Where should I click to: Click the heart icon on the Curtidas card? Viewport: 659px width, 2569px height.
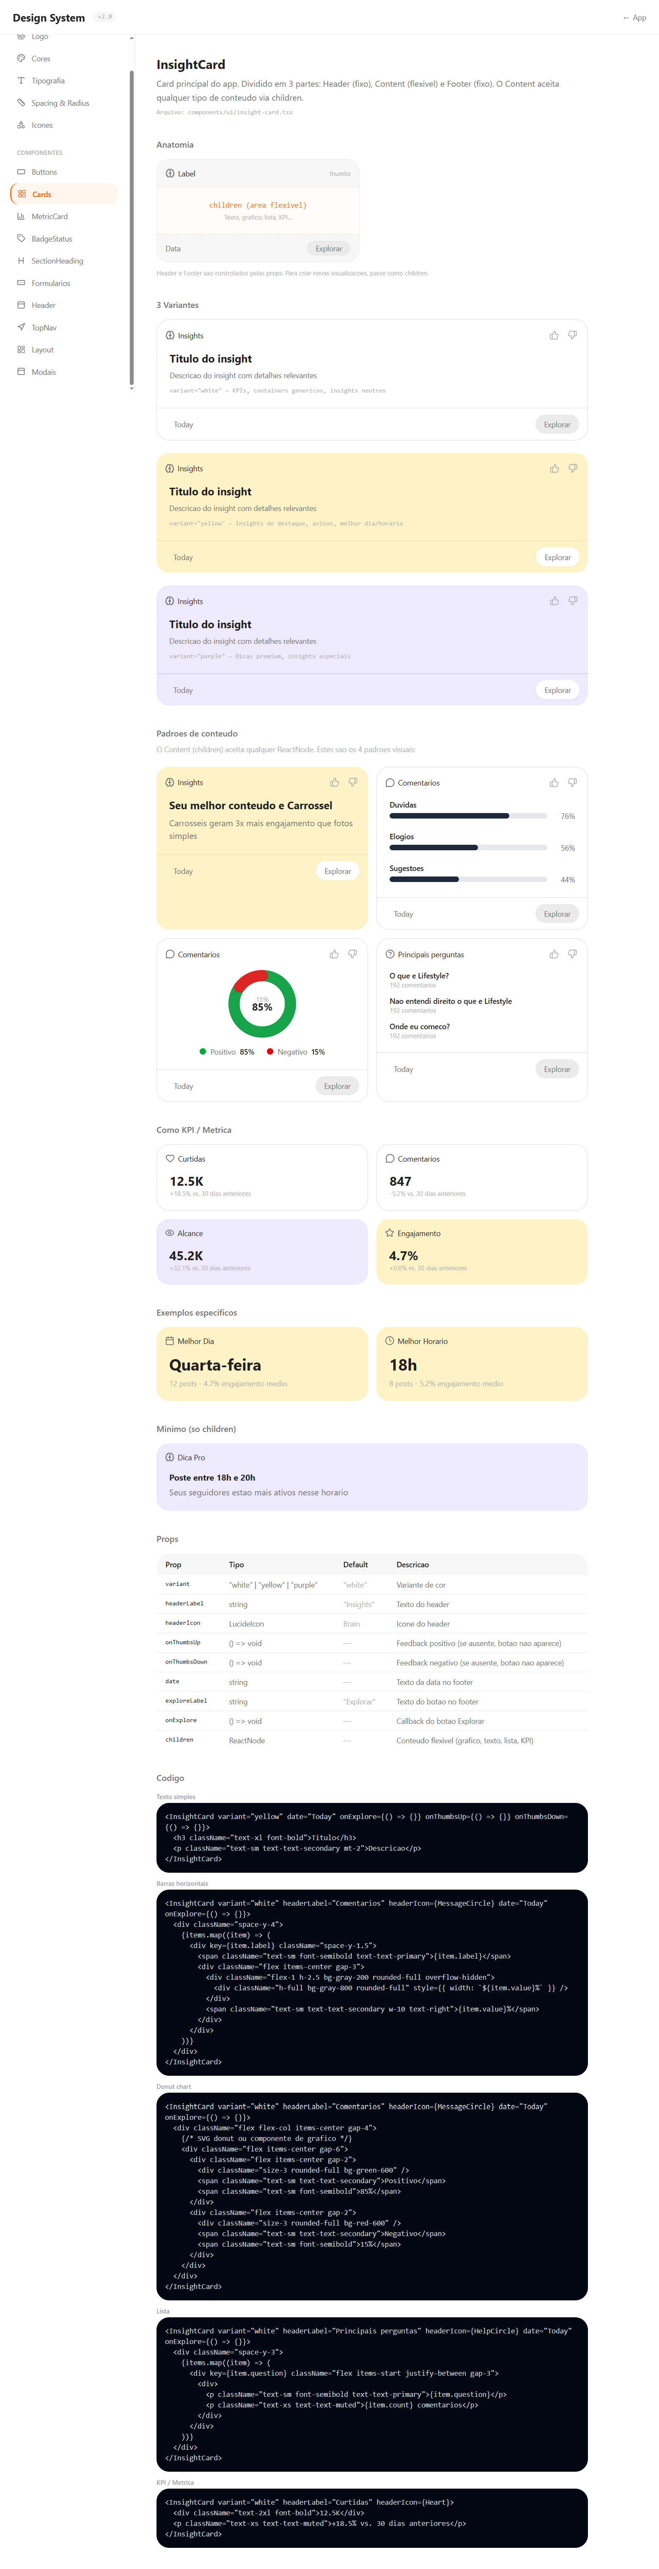[170, 1158]
